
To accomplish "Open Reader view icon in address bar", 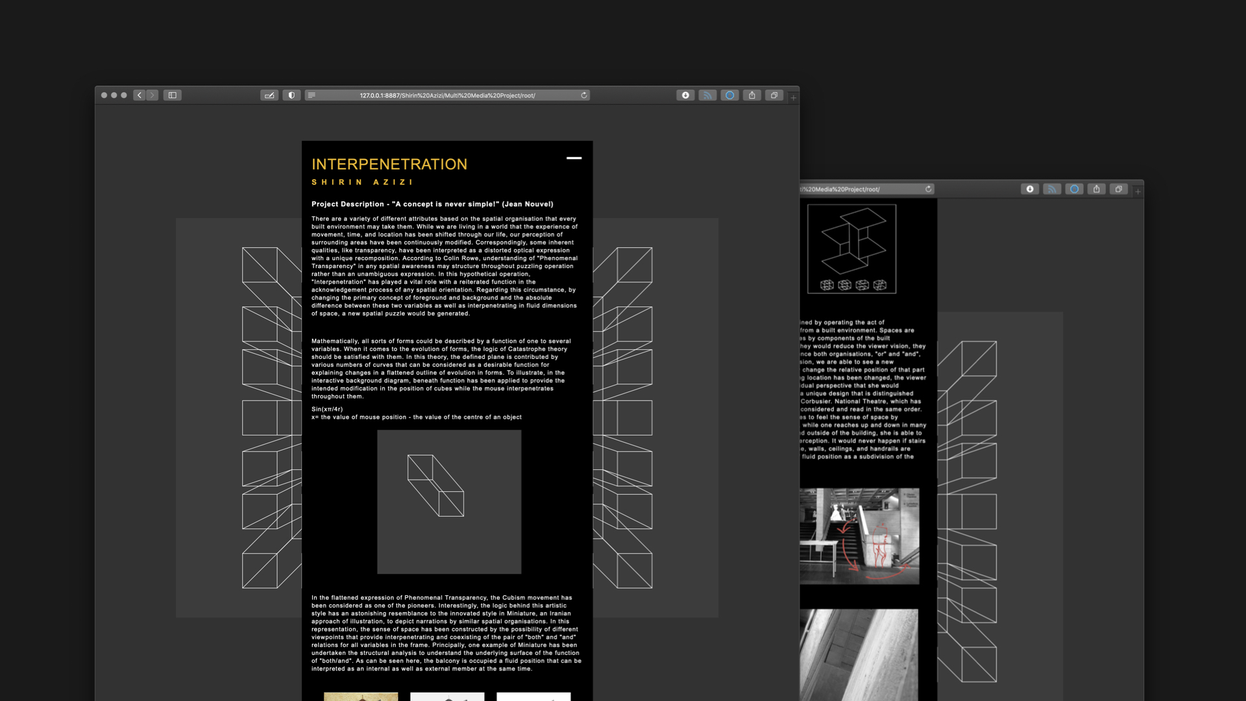I will pyautogui.click(x=311, y=95).
